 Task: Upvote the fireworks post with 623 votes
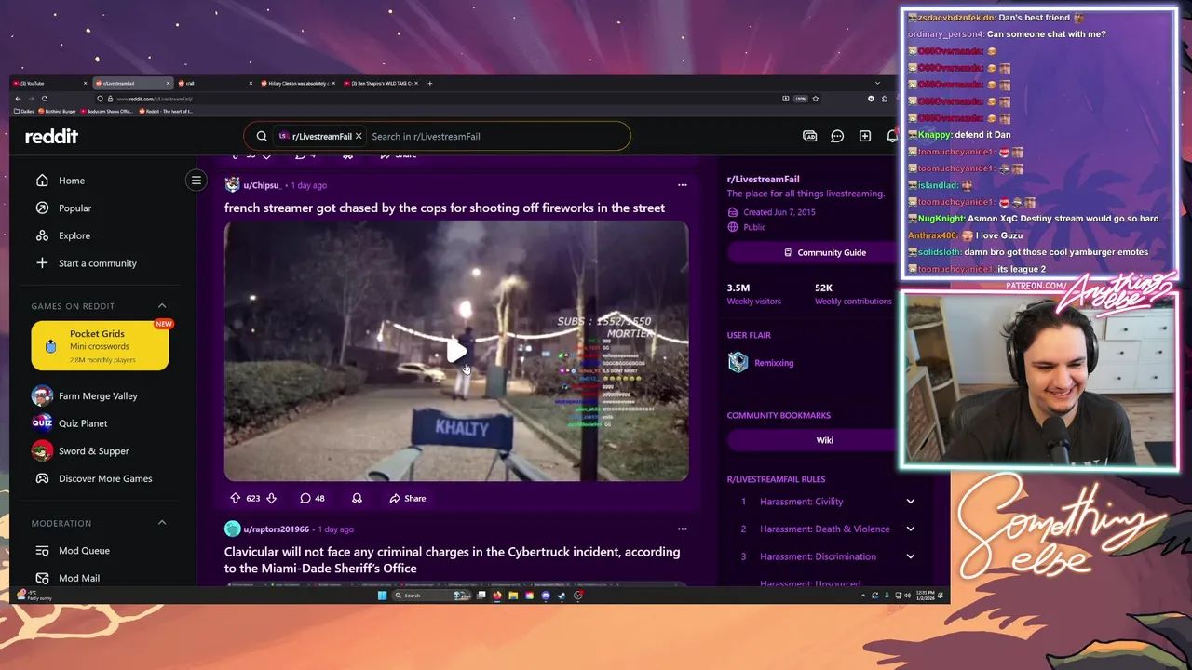235,498
